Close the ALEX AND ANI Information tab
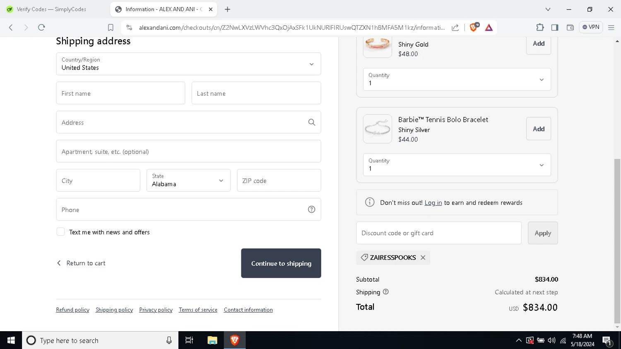Screen dimensions: 621x349 click(211, 9)
